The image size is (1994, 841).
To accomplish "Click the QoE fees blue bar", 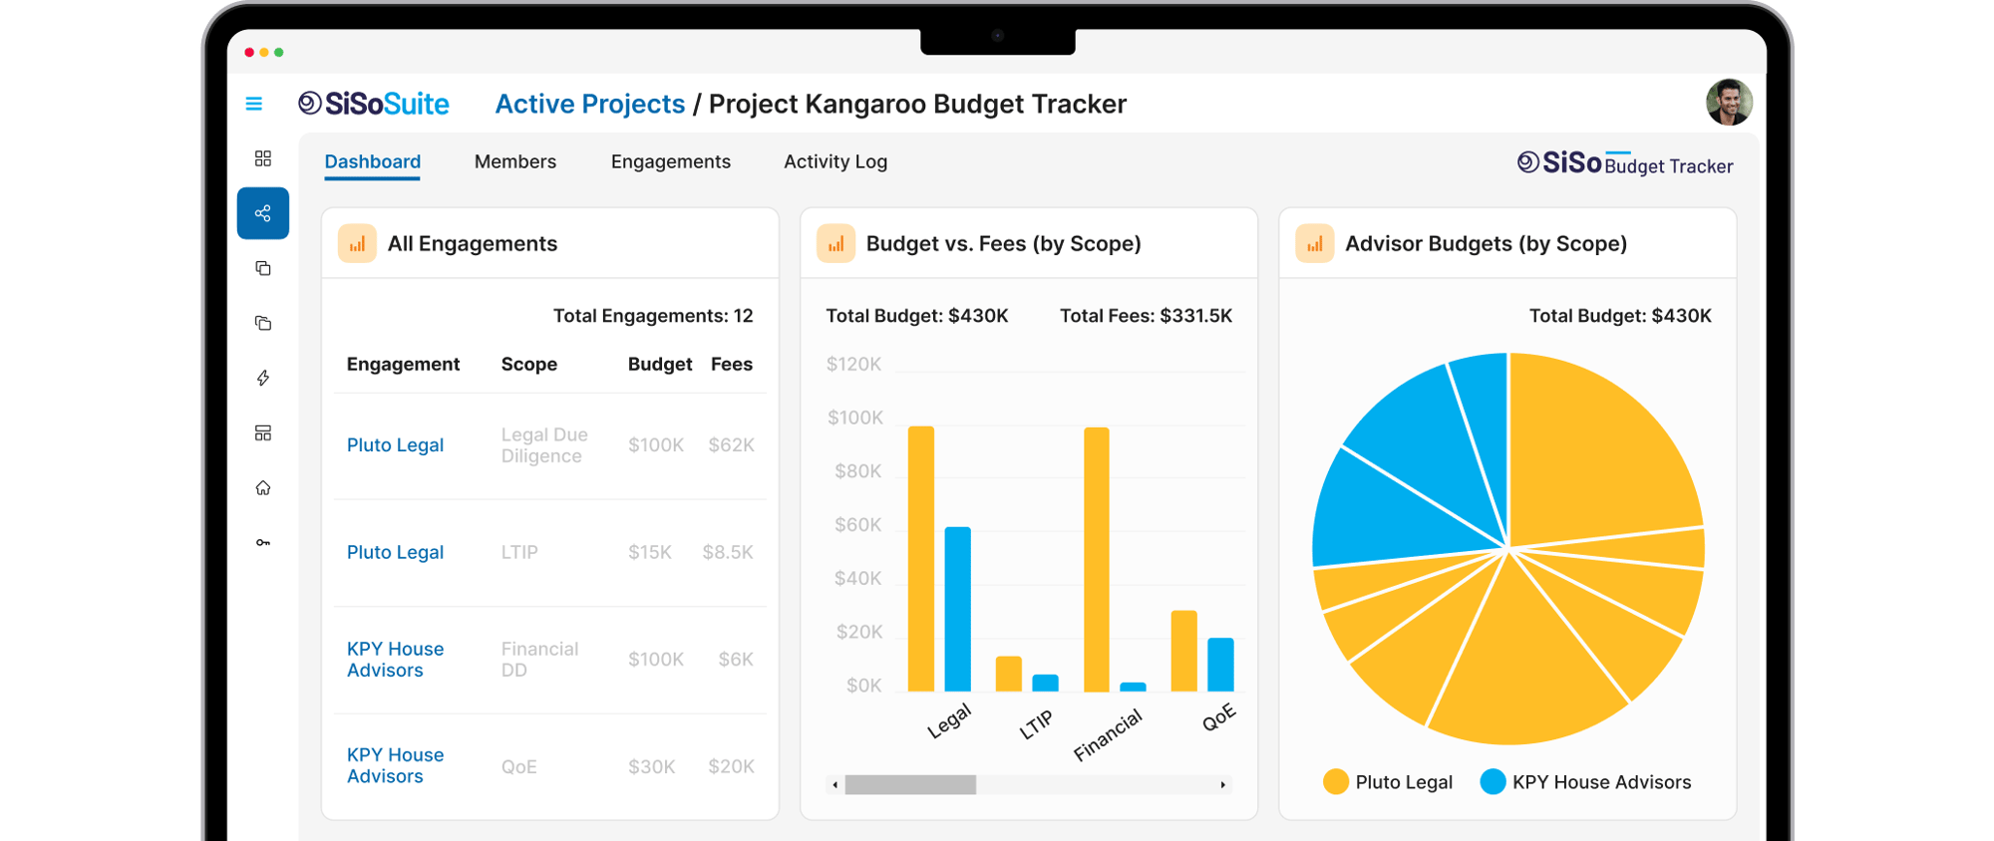I will 1220,665.
